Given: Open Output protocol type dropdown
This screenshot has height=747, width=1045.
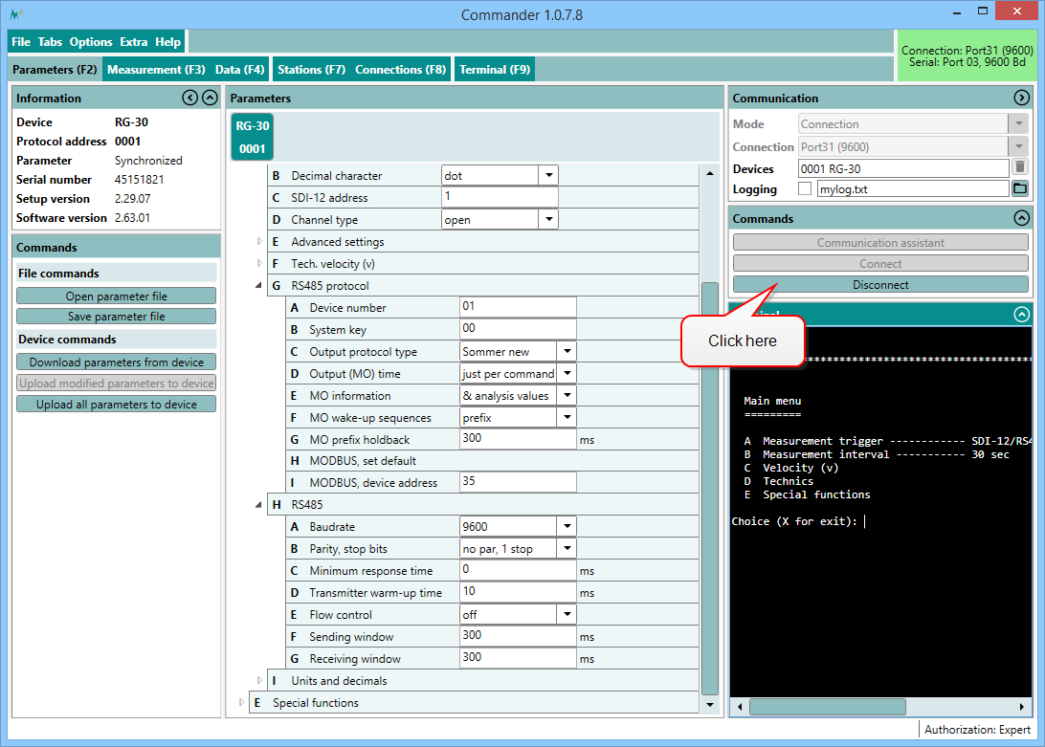Looking at the screenshot, I should [x=567, y=351].
